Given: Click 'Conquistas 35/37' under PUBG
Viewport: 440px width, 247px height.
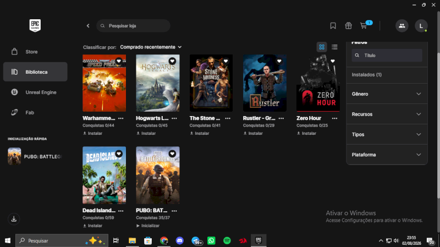Looking at the screenshot, I should click(x=153, y=218).
